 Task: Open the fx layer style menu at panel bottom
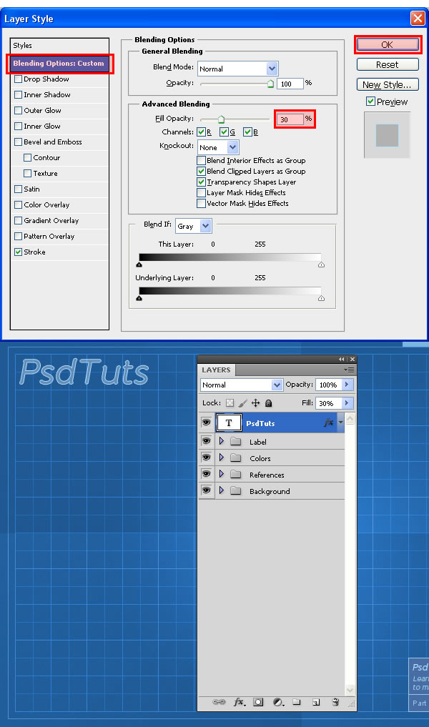[x=240, y=702]
